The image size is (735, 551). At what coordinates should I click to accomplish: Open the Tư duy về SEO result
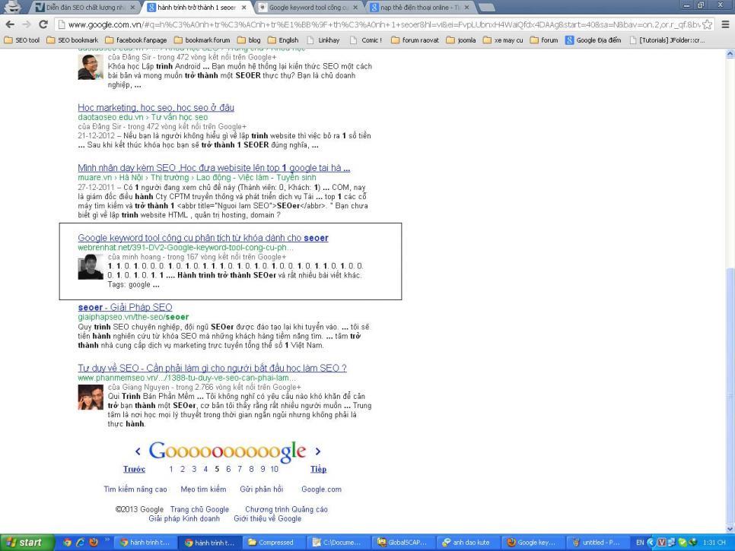(212, 368)
